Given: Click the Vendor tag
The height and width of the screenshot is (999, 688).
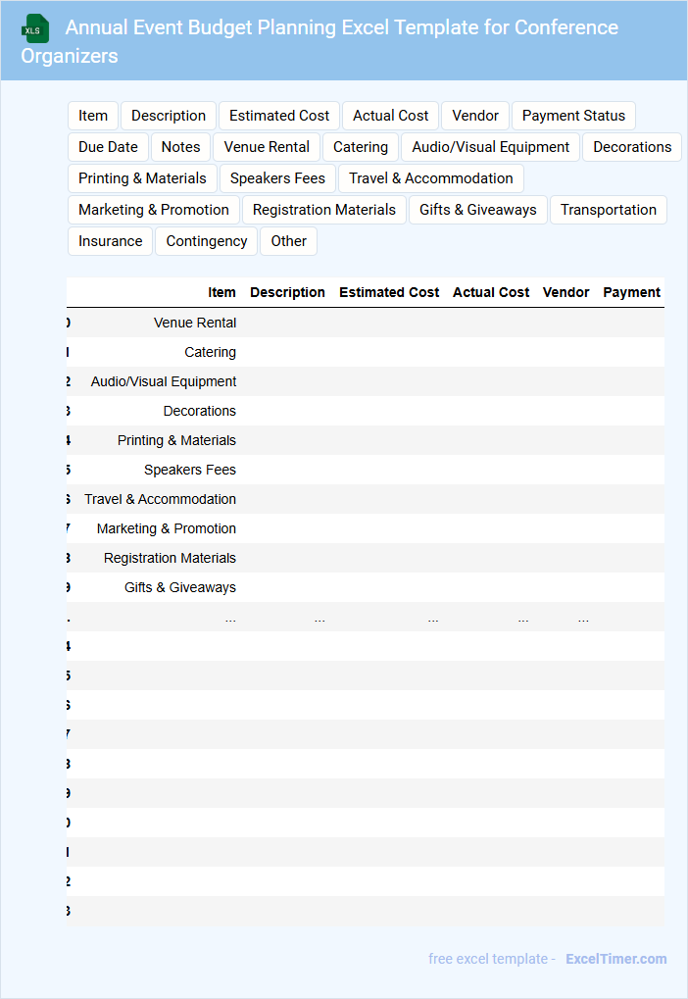Looking at the screenshot, I should 475,116.
